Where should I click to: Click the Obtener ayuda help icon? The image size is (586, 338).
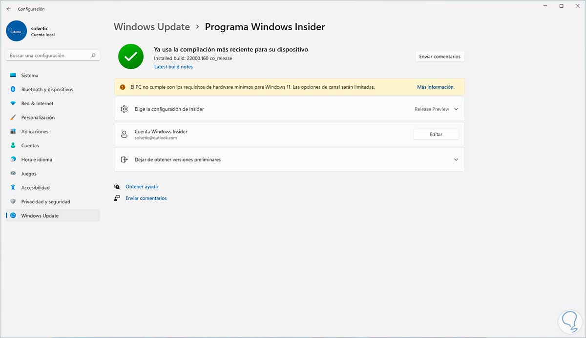click(x=117, y=187)
